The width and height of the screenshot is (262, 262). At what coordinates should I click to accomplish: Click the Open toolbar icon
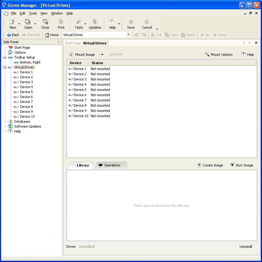[x=28, y=24]
